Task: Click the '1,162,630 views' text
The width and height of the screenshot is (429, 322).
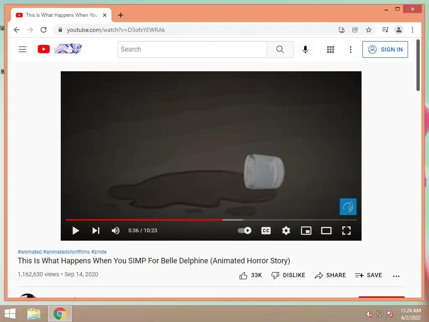Action: pyautogui.click(x=38, y=274)
